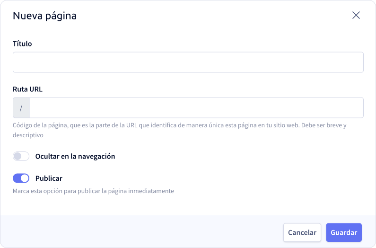Viewport: 376px width, 248px height.
Task: Click the 'Nueva página' dialog heading
Action: tap(44, 16)
